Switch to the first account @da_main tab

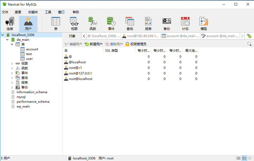click(x=181, y=36)
